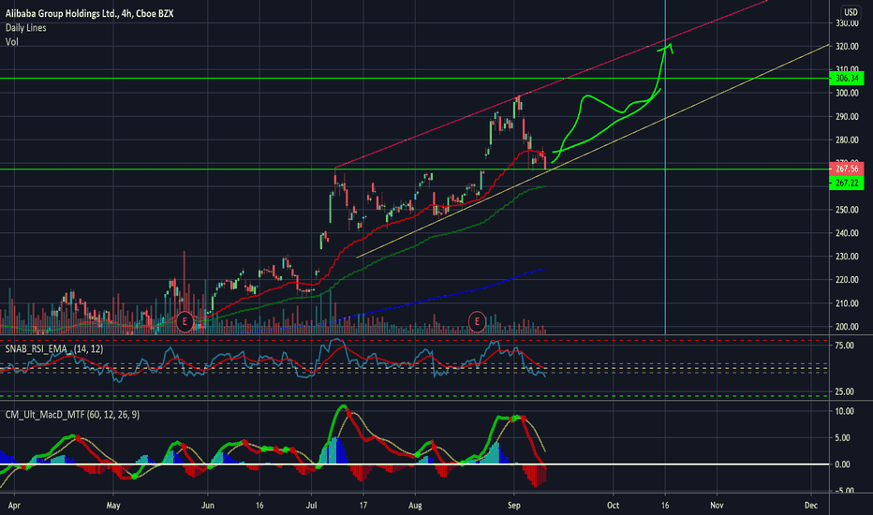Select the Daily Lines indicator label
Image resolution: width=873 pixels, height=515 pixels.
tap(25, 28)
